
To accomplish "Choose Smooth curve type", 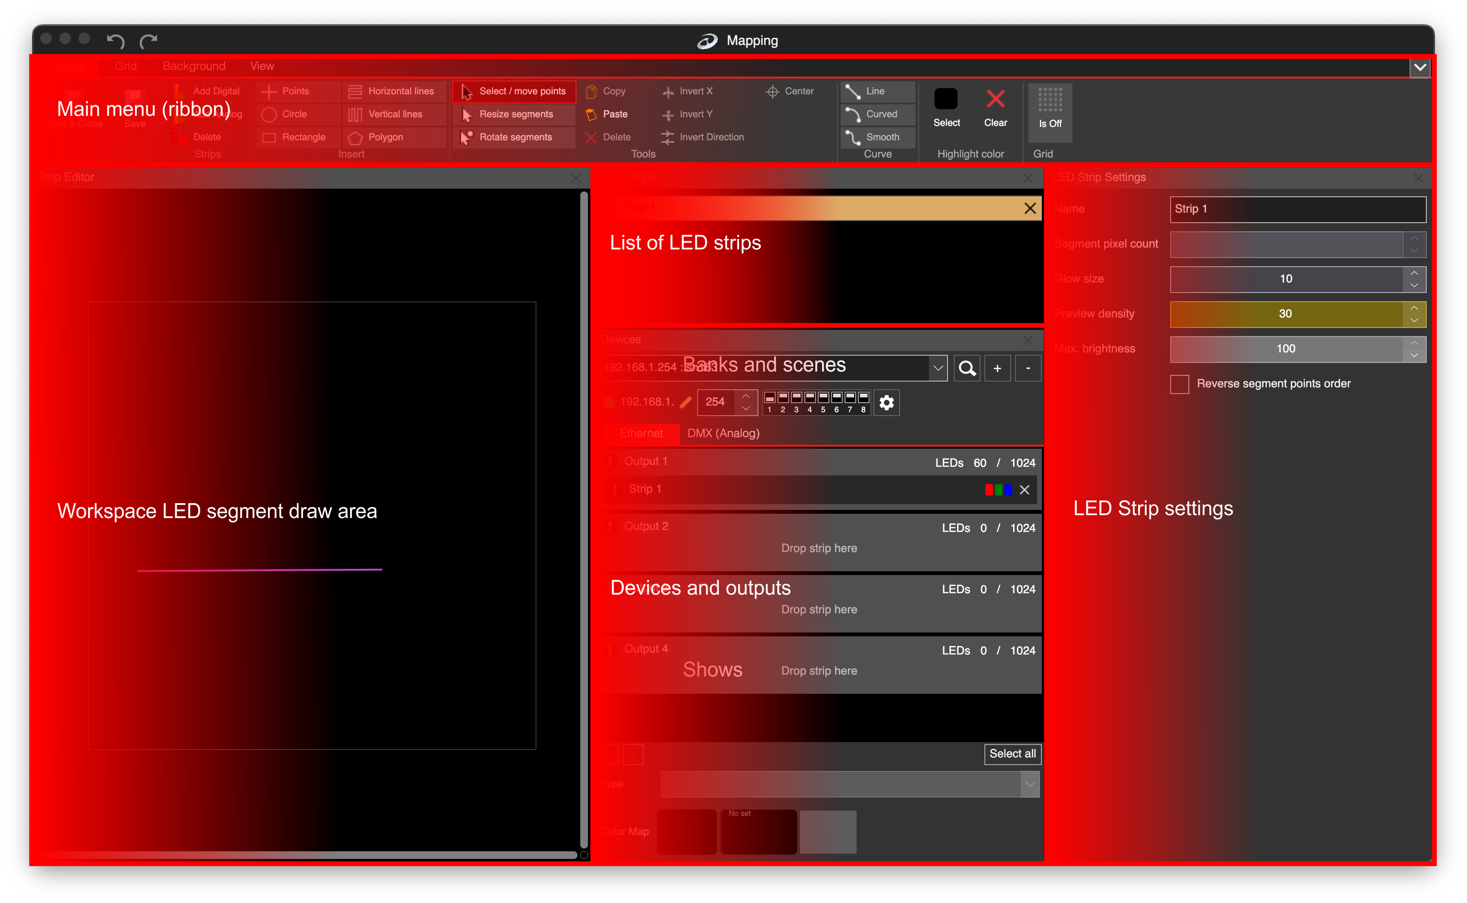I will pos(878,137).
